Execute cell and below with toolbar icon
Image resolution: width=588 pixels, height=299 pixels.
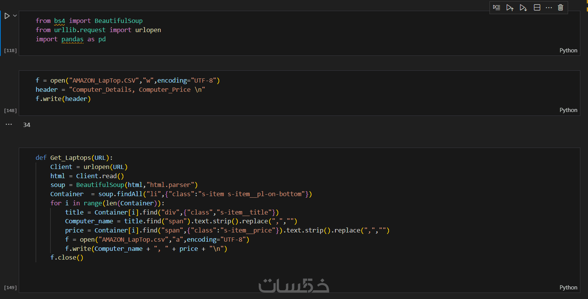(523, 8)
